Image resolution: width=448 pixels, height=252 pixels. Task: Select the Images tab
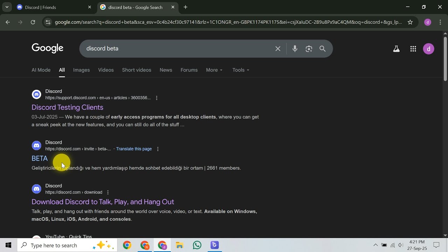click(81, 70)
